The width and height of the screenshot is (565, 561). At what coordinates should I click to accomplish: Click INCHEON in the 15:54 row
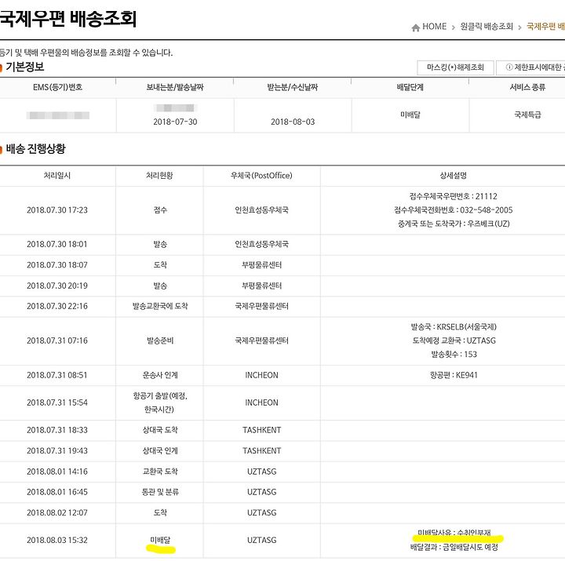(261, 403)
